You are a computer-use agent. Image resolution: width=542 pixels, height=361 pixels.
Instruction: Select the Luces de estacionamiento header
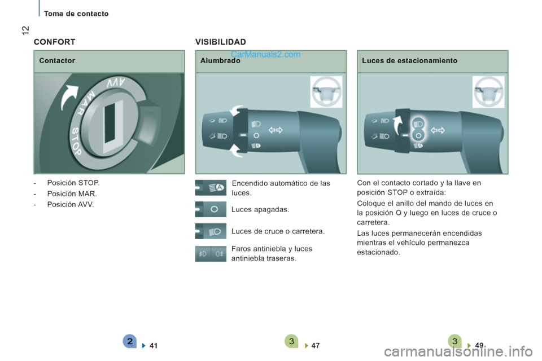(432, 61)
